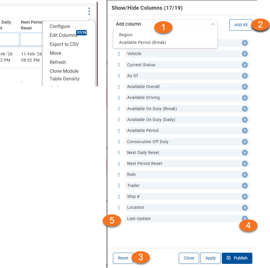Remove Available On Duty (Daily) column
This screenshot has height=268, width=270.
pos(245,120)
